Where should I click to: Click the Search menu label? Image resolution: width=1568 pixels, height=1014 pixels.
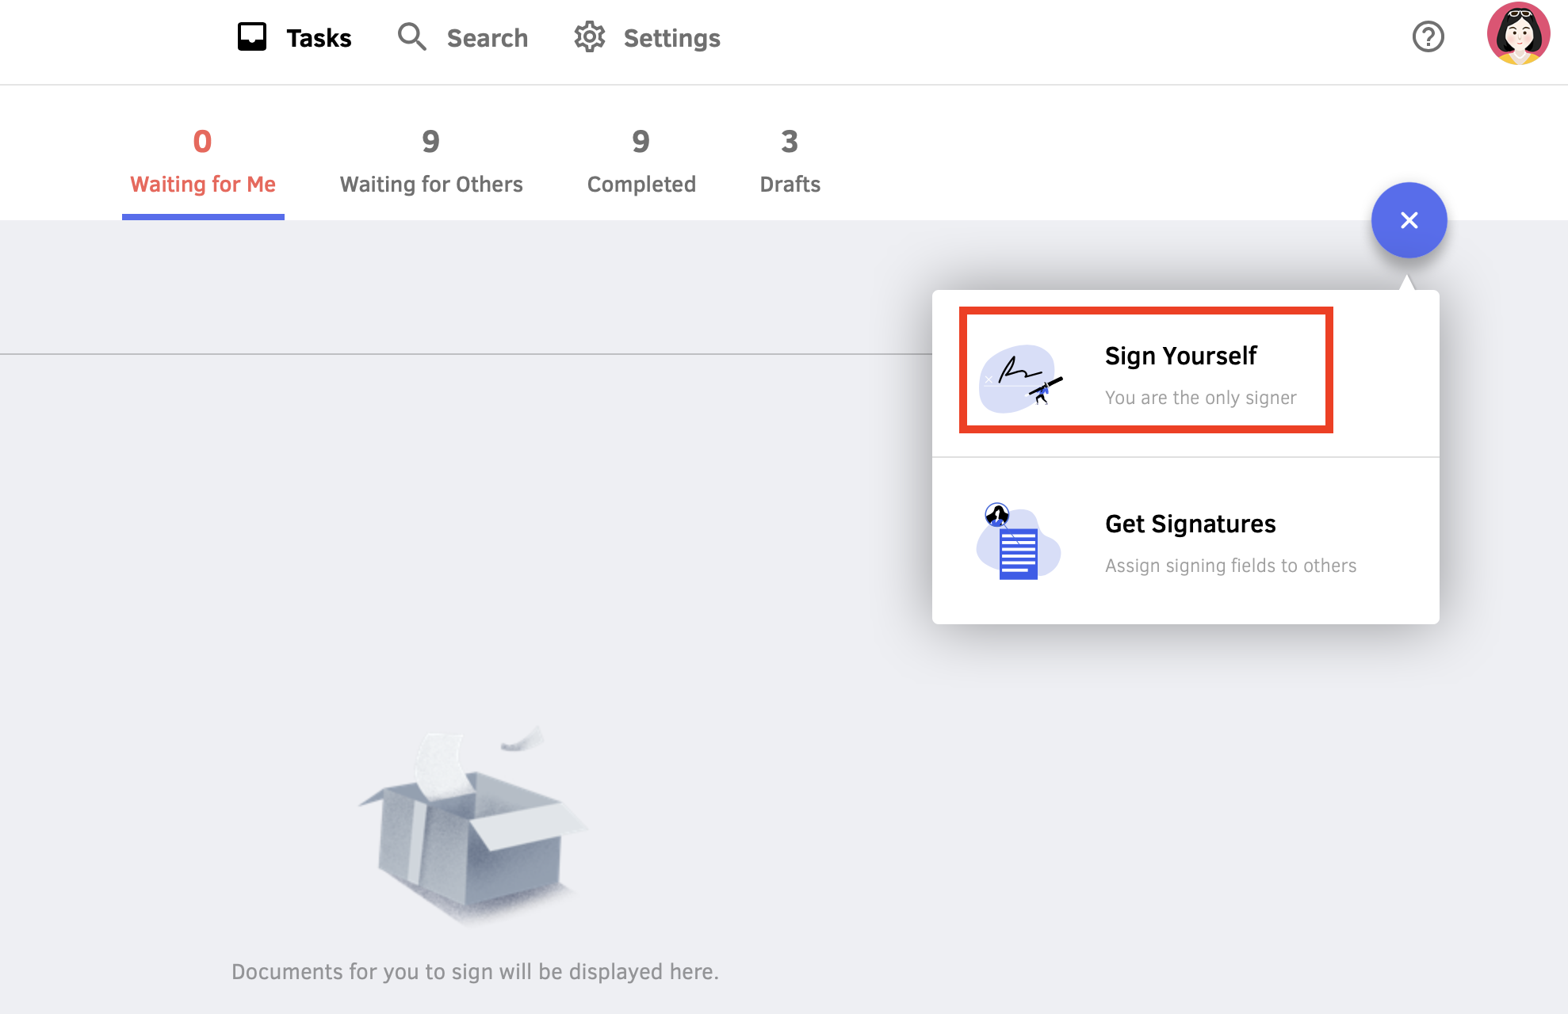[x=488, y=37]
